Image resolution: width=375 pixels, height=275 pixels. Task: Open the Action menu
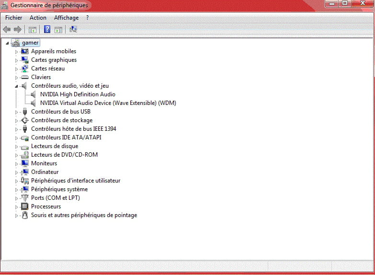point(38,18)
